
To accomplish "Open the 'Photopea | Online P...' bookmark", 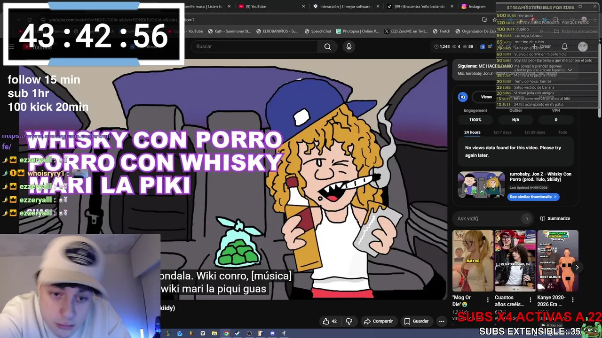I will click(x=357, y=31).
